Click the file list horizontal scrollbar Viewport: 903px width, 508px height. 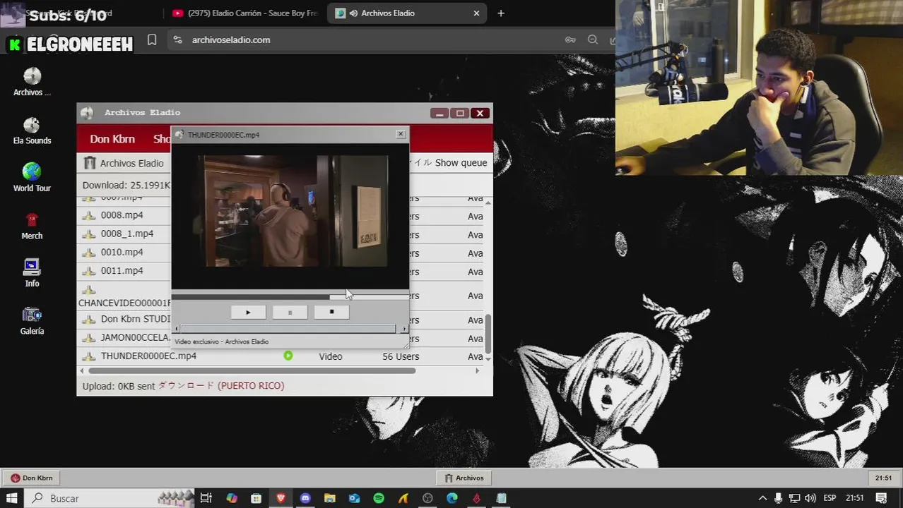[252, 370]
